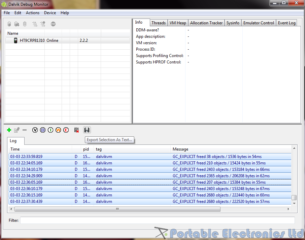Click the Message column header

[231, 149]
